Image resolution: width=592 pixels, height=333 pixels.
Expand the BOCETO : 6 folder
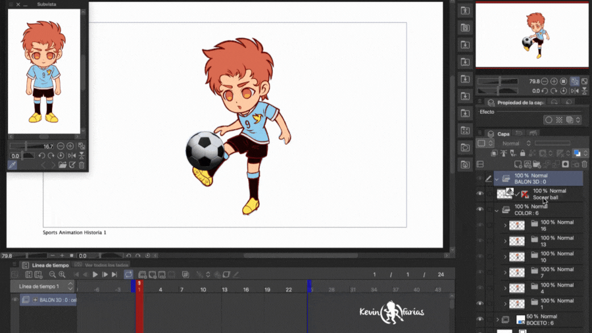point(497,320)
